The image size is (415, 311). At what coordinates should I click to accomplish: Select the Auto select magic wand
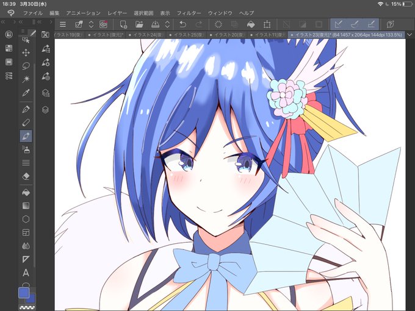point(26,79)
